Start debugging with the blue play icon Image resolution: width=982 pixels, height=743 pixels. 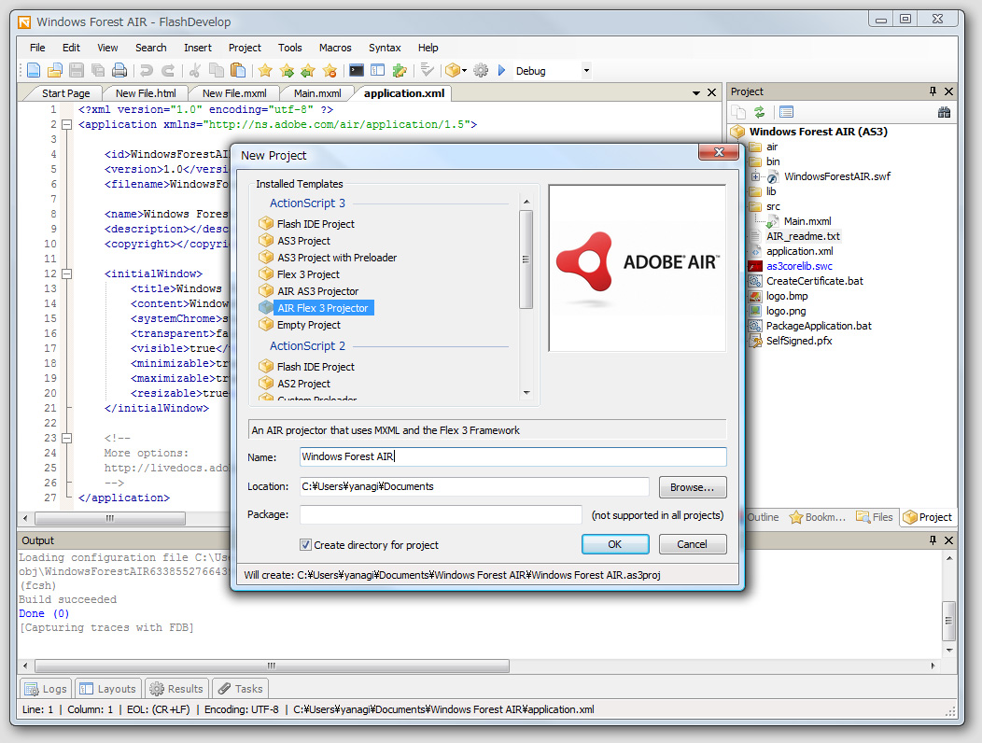[500, 70]
